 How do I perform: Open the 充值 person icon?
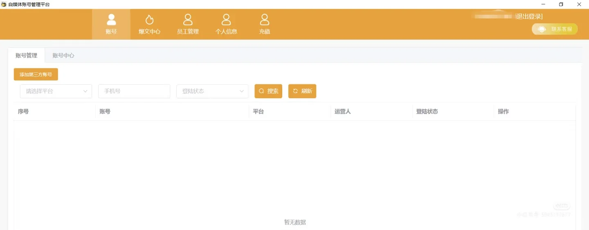265,19
